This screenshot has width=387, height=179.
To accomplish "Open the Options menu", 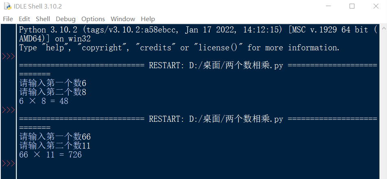I will point(93,19).
